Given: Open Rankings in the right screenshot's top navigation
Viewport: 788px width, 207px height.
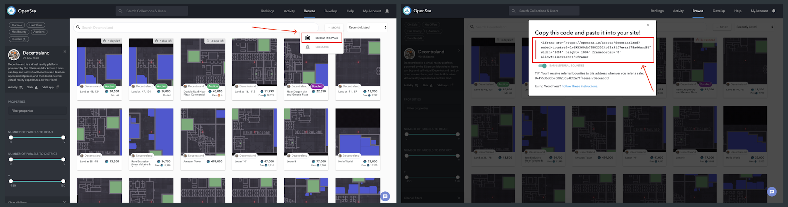Looking at the screenshot, I should (657, 11).
